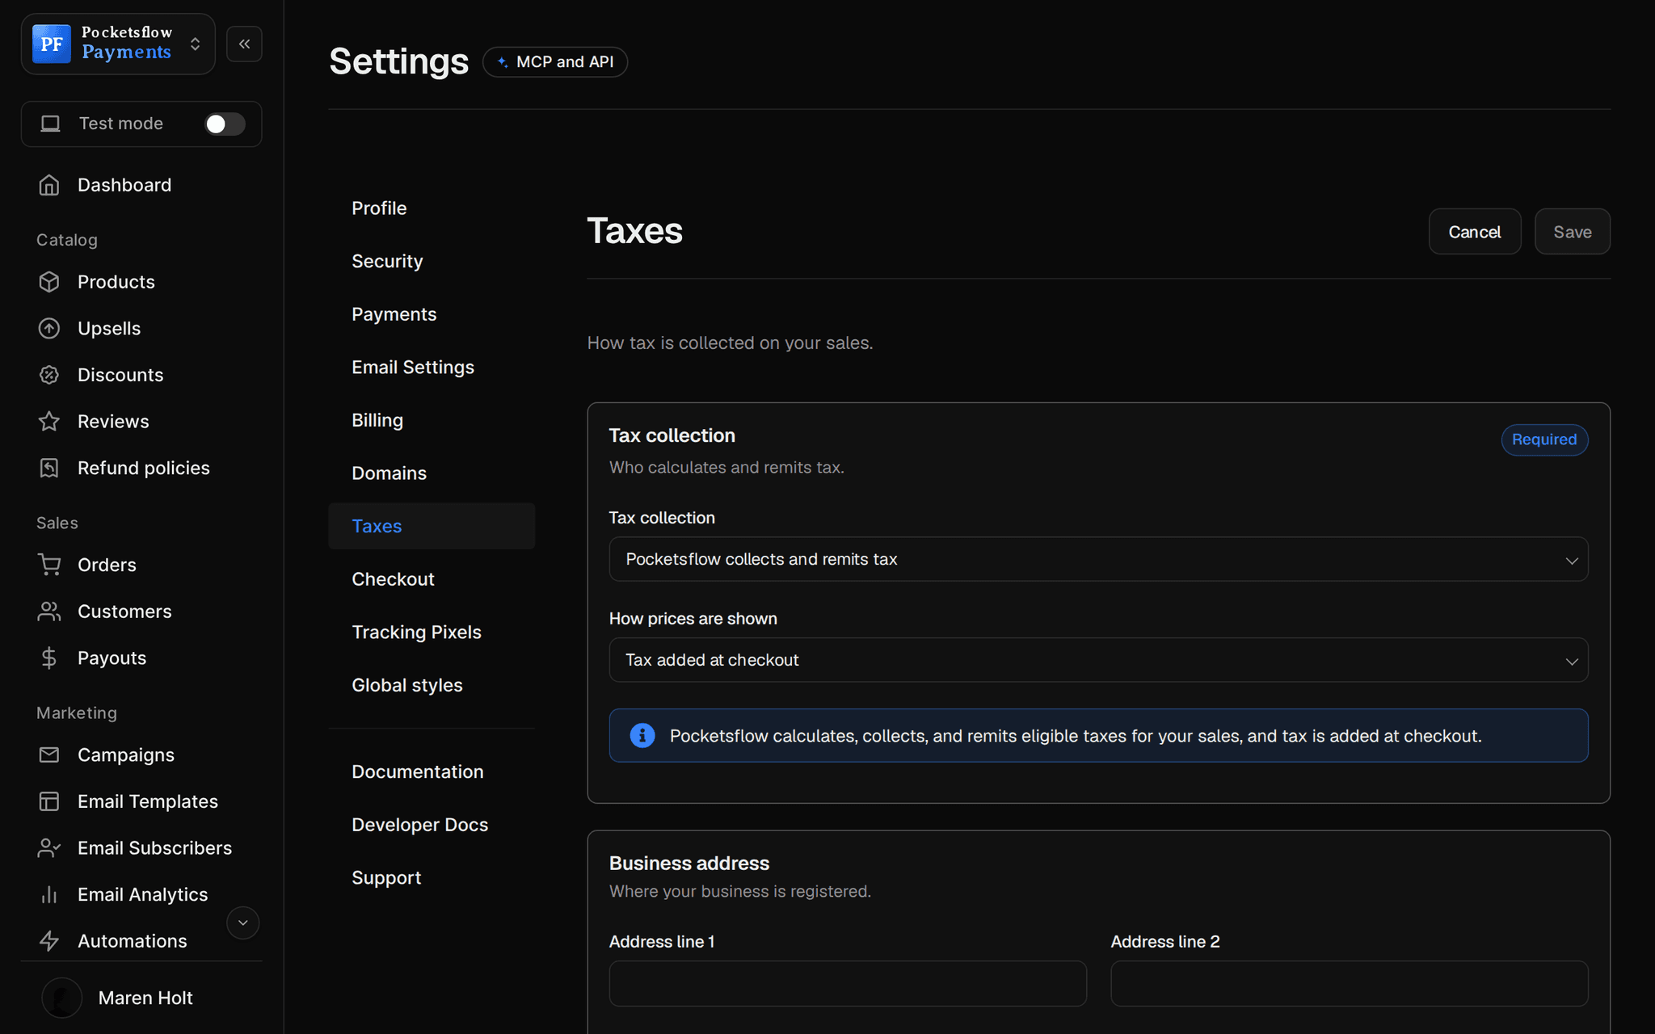
Task: Click the Discounts badge icon
Action: pos(49,375)
